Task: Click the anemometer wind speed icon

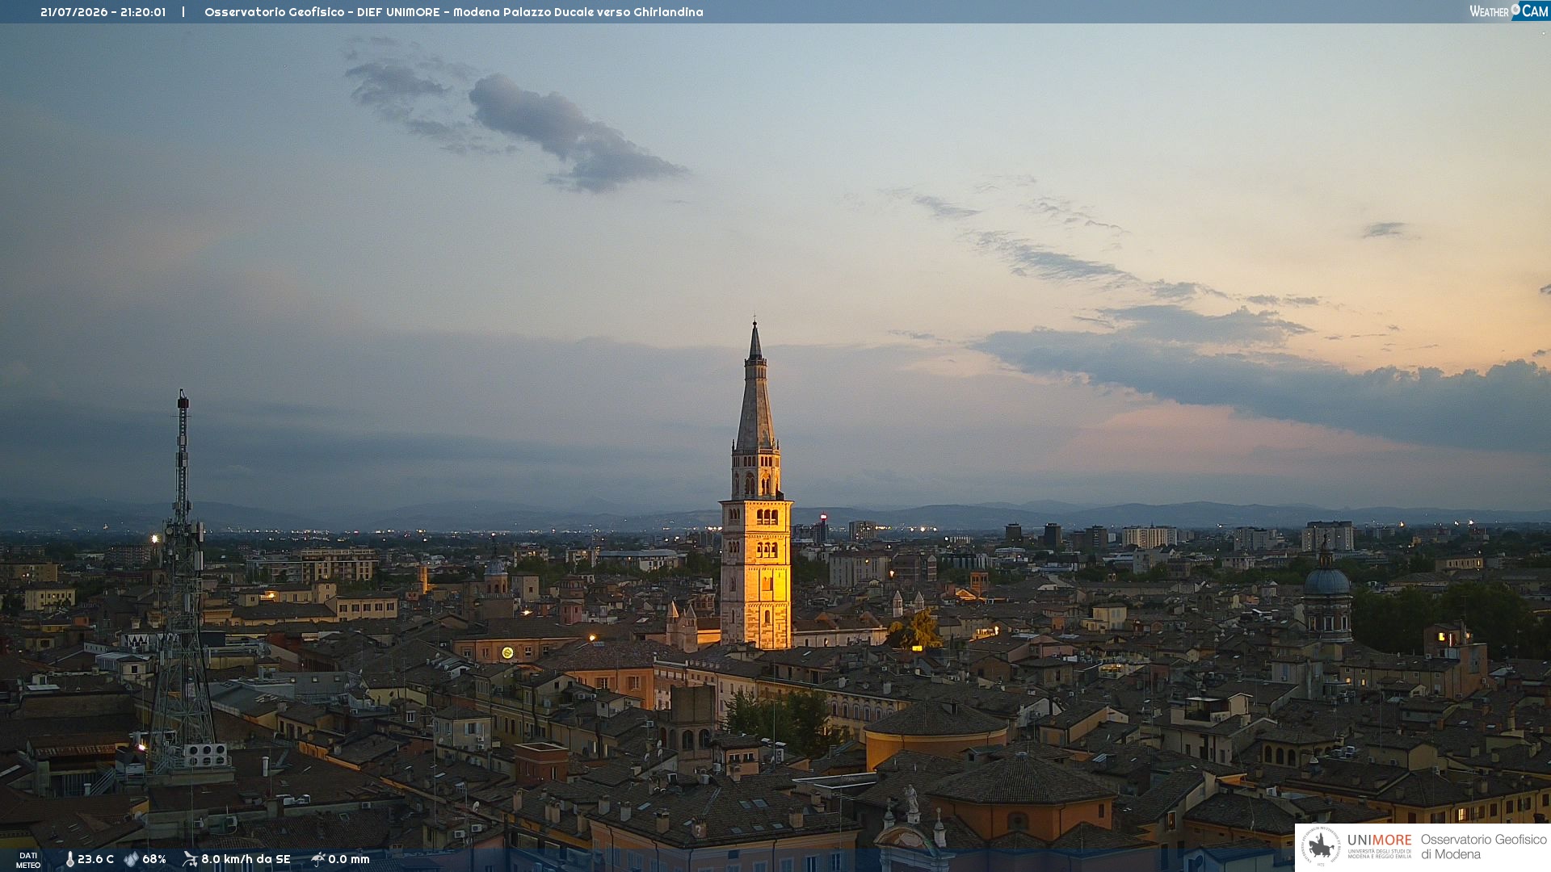Action: (x=191, y=859)
